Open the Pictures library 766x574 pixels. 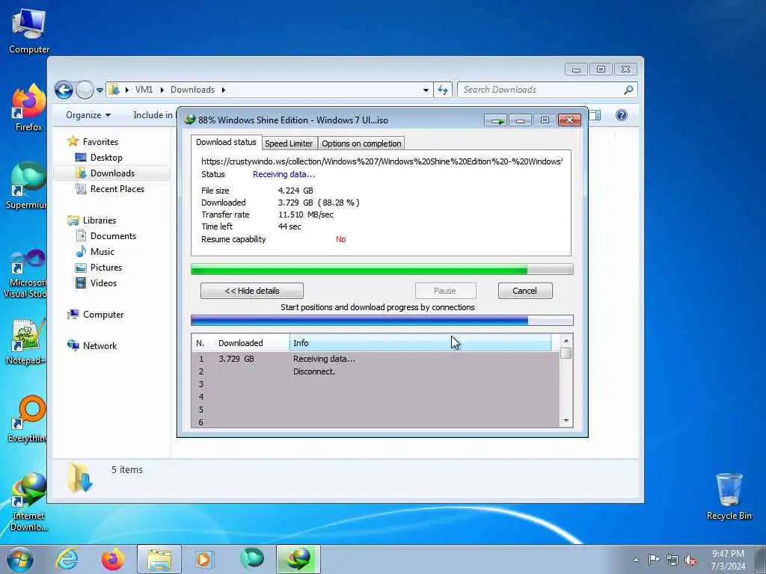coord(105,268)
